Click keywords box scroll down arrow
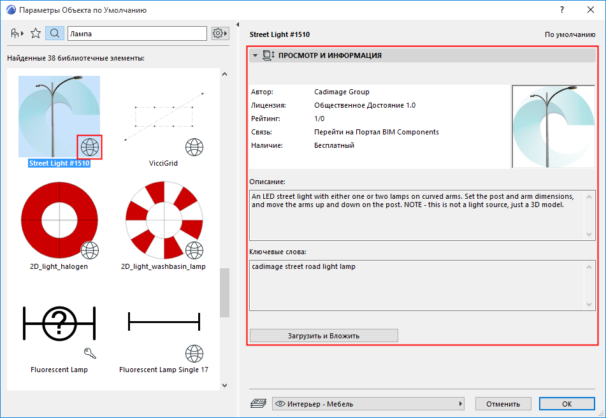 pyautogui.click(x=589, y=305)
